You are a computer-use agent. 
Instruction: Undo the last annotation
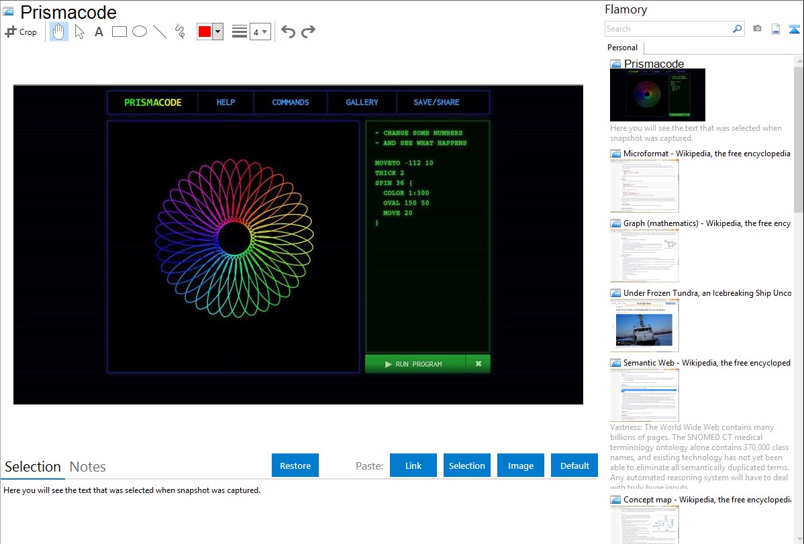tap(288, 32)
